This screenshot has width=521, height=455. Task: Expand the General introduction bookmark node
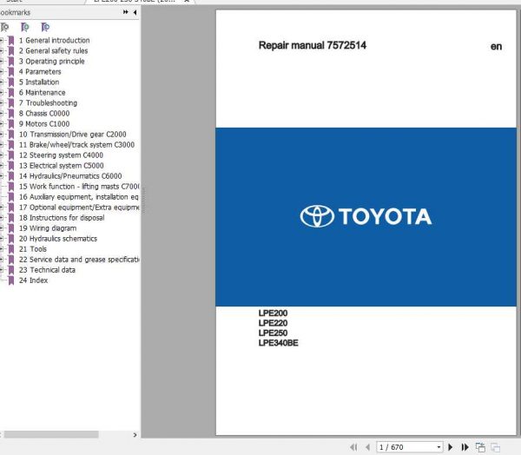click(2, 41)
